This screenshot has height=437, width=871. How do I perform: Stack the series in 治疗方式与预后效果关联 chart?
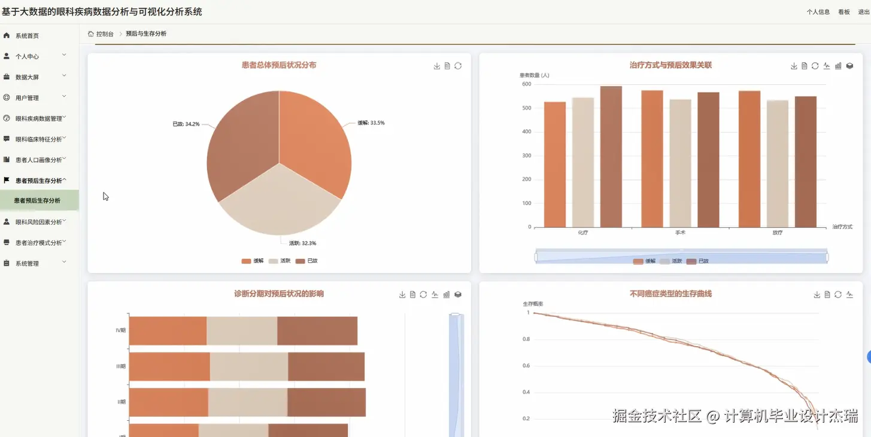(x=849, y=66)
